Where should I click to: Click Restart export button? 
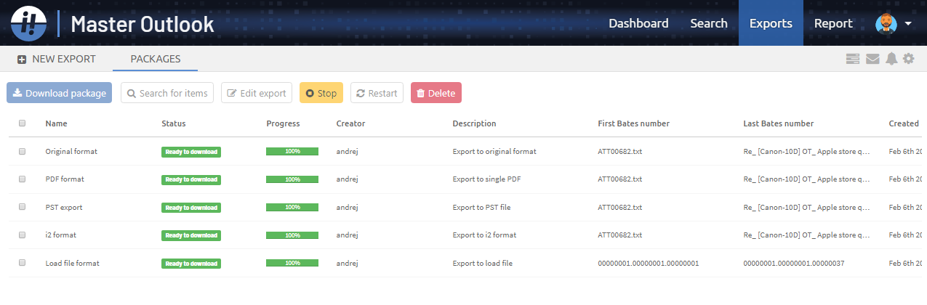(377, 93)
